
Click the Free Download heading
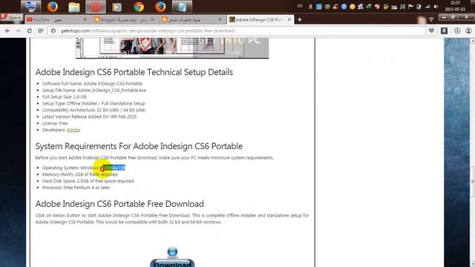coord(119,204)
